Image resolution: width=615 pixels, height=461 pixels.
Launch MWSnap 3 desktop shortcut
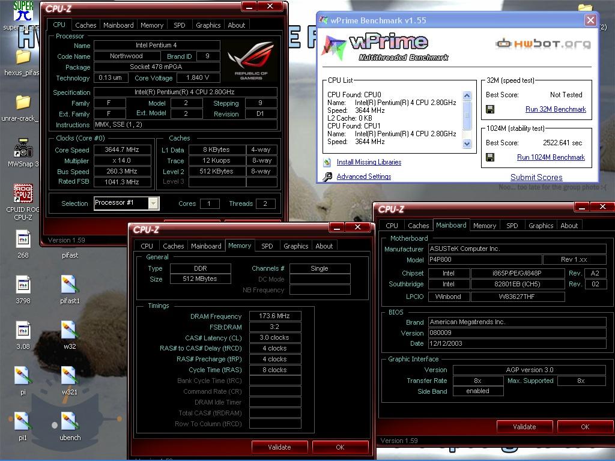coord(23,148)
